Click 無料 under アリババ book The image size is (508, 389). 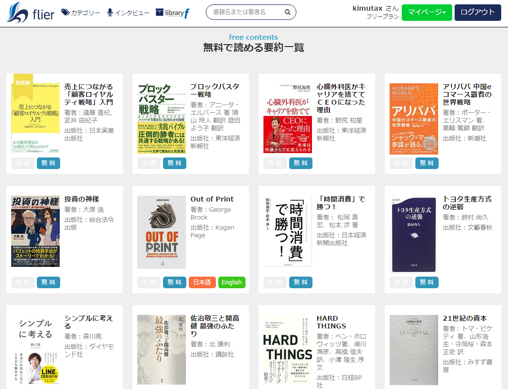(x=426, y=163)
